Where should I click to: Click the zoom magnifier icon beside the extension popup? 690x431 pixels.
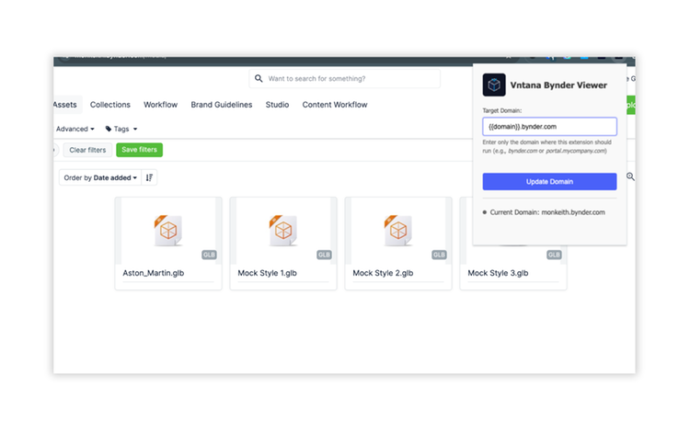click(x=630, y=176)
